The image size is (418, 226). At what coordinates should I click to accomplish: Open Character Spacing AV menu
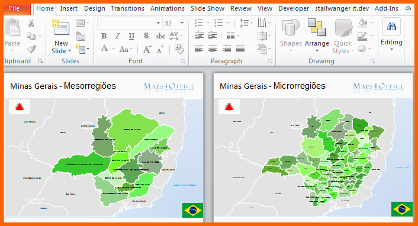tap(176, 35)
